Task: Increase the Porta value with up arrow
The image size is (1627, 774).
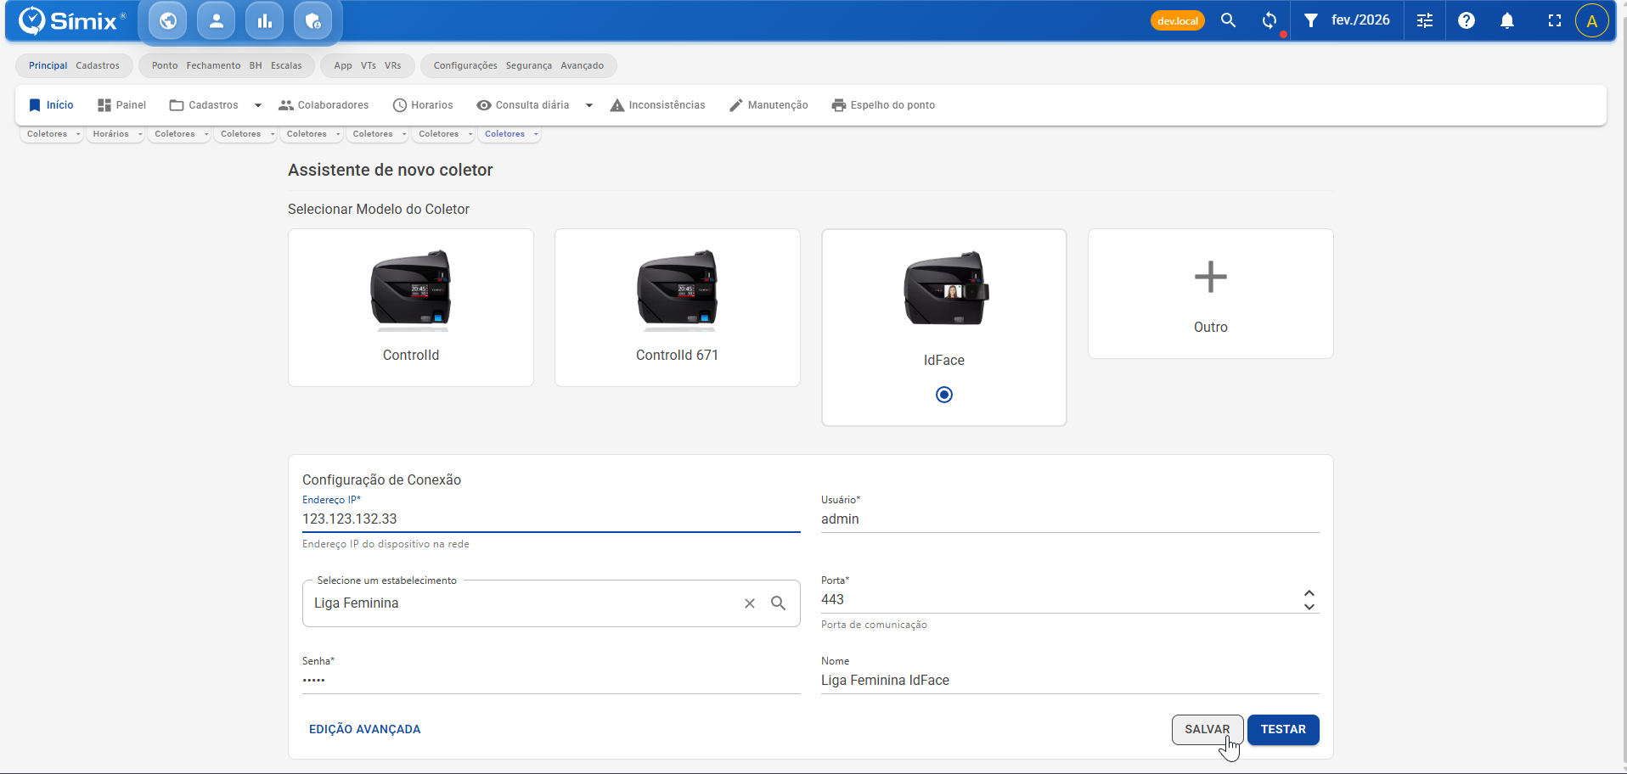Action: click(1309, 593)
